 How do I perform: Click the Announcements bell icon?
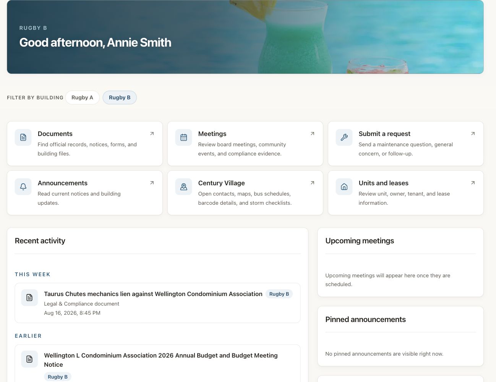23,186
